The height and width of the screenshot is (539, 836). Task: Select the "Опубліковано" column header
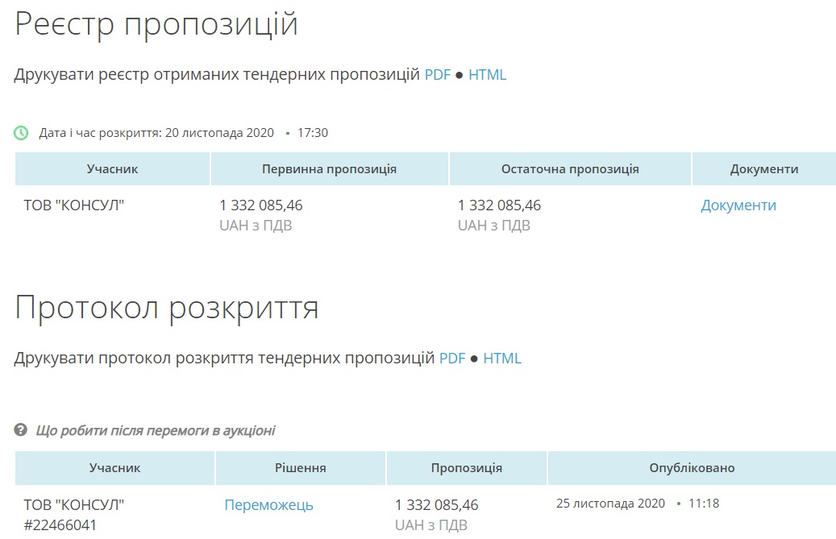tap(692, 467)
